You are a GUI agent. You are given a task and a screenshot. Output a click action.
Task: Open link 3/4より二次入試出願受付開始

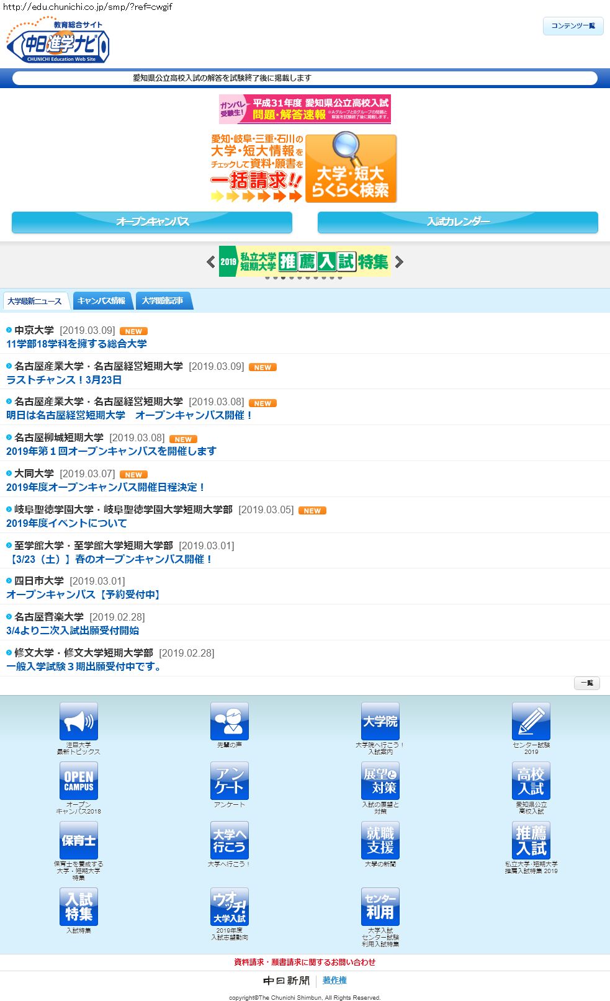point(73,631)
